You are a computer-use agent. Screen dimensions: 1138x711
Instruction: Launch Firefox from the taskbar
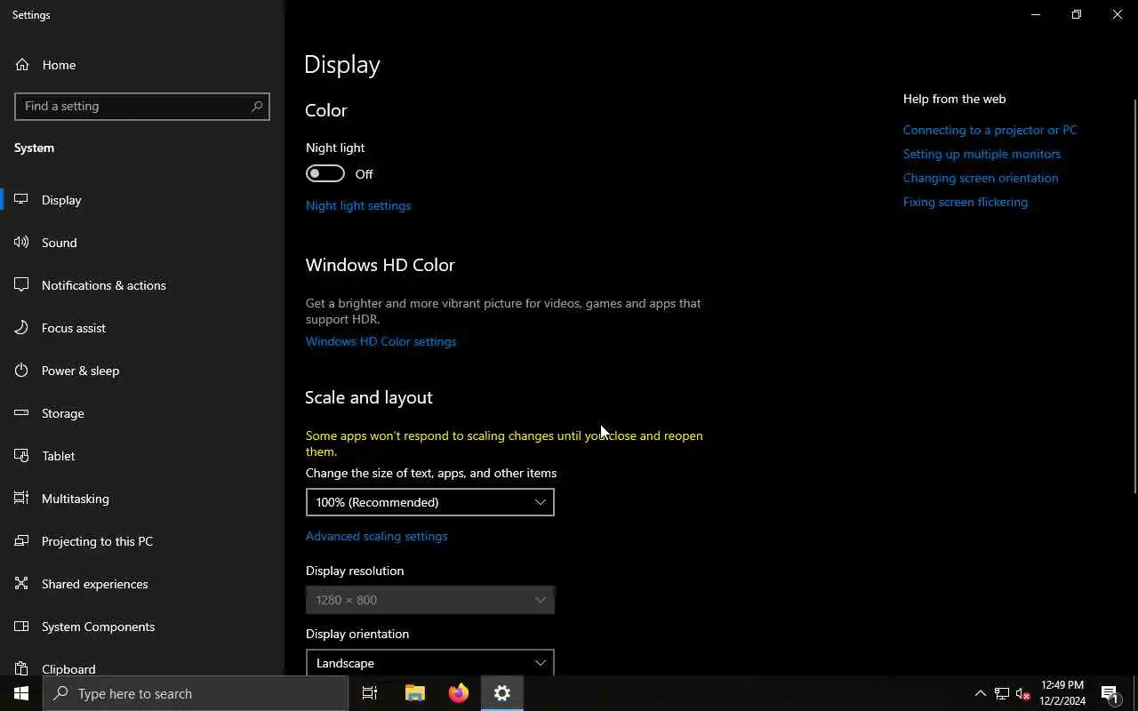(x=459, y=693)
